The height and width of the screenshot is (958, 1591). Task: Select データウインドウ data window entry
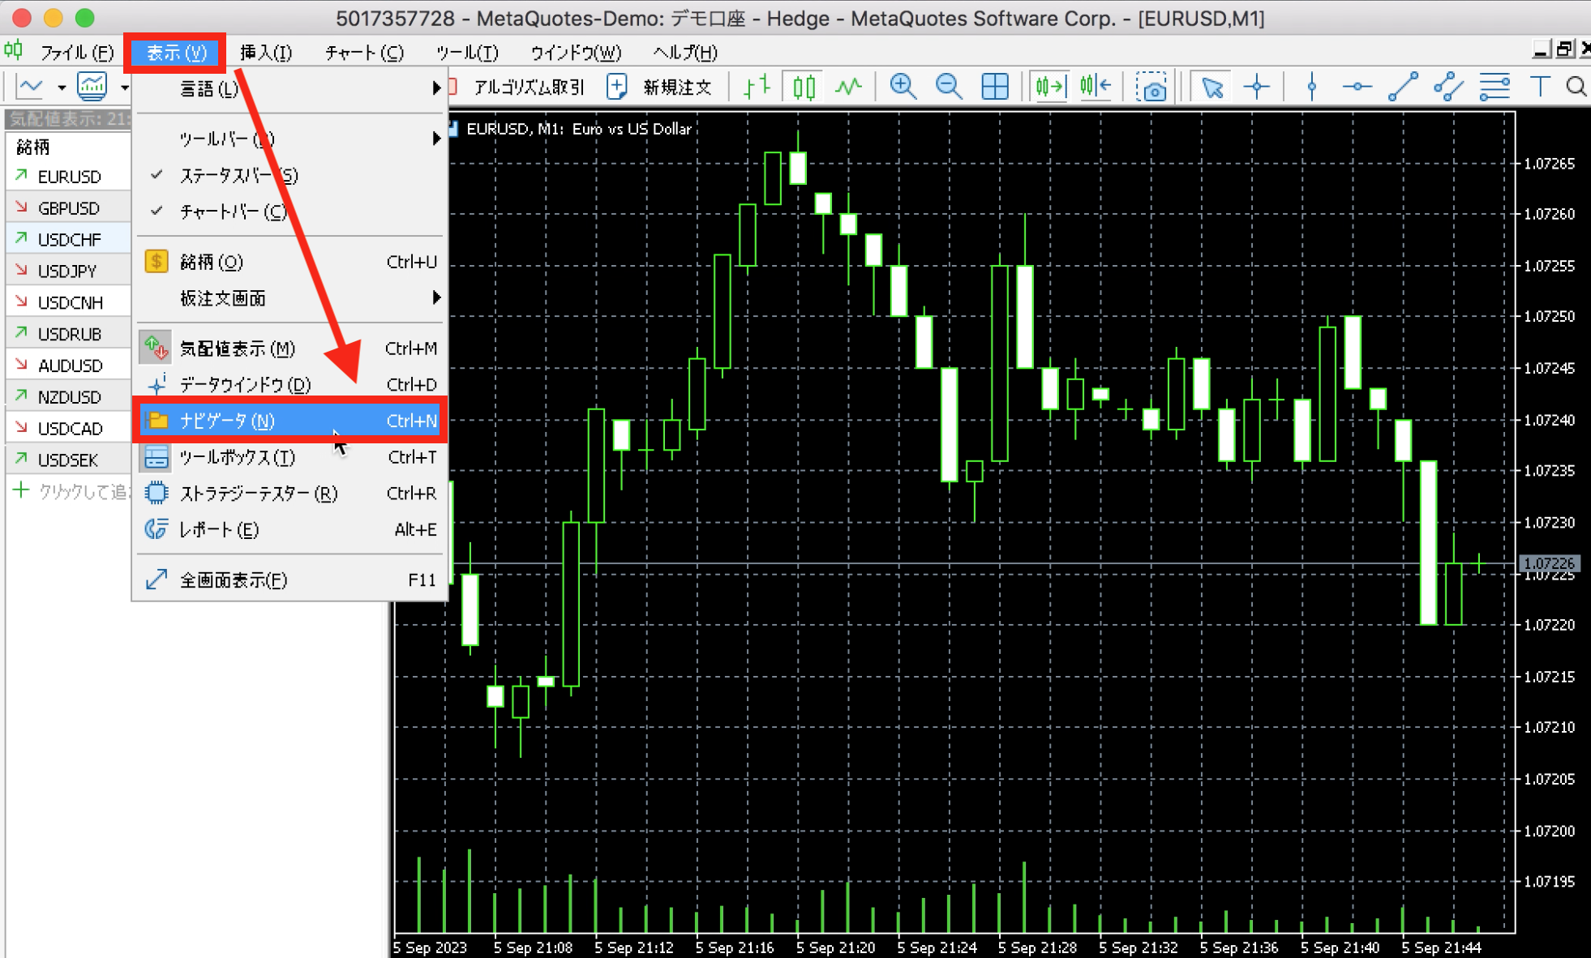pos(290,384)
